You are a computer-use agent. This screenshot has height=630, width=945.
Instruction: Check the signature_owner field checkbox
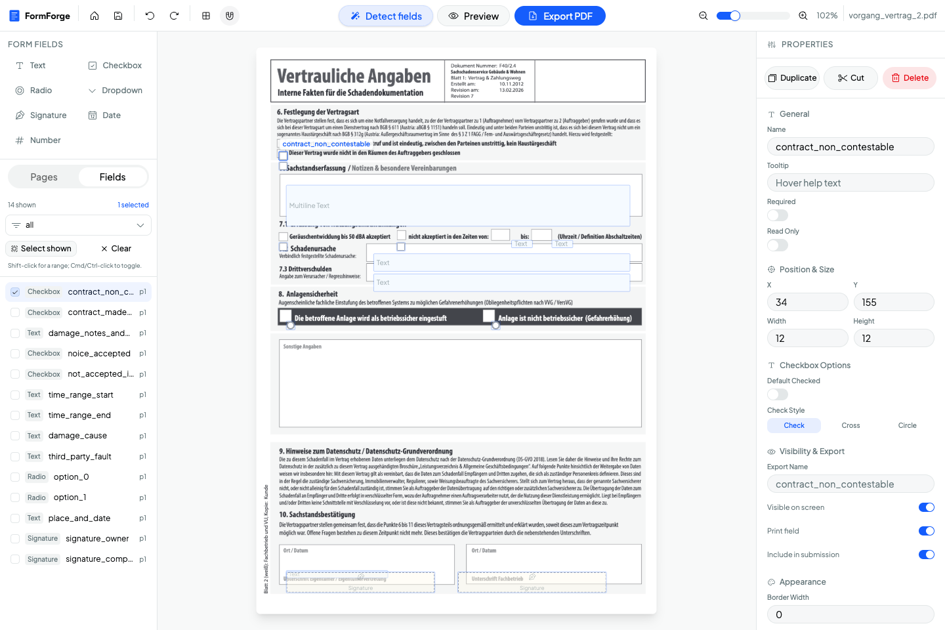pos(15,539)
